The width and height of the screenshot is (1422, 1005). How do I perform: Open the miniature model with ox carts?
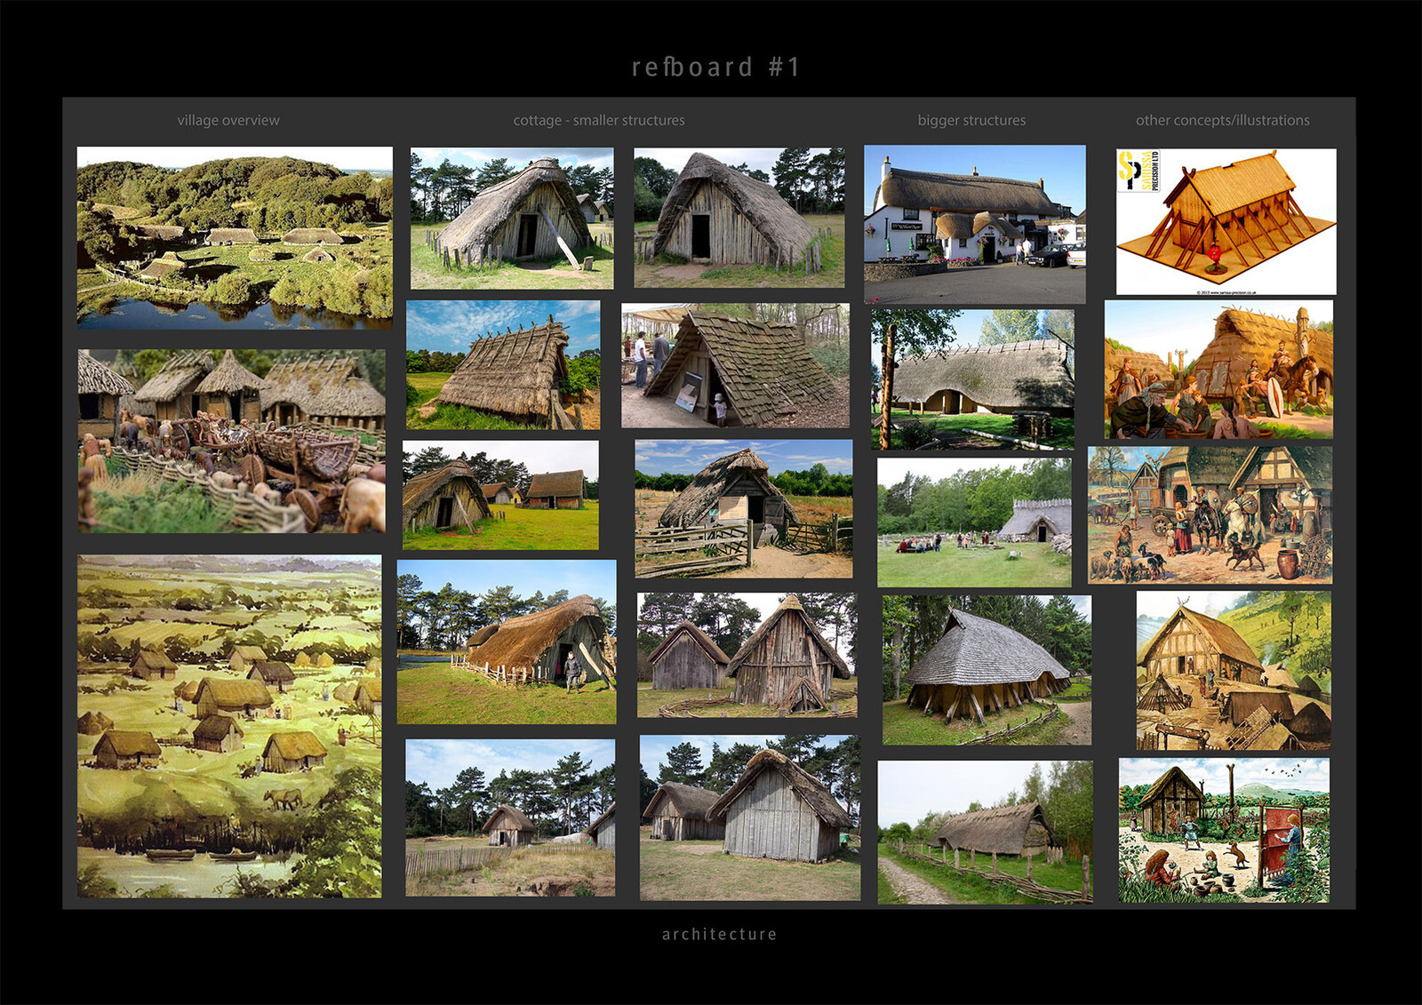(232, 441)
